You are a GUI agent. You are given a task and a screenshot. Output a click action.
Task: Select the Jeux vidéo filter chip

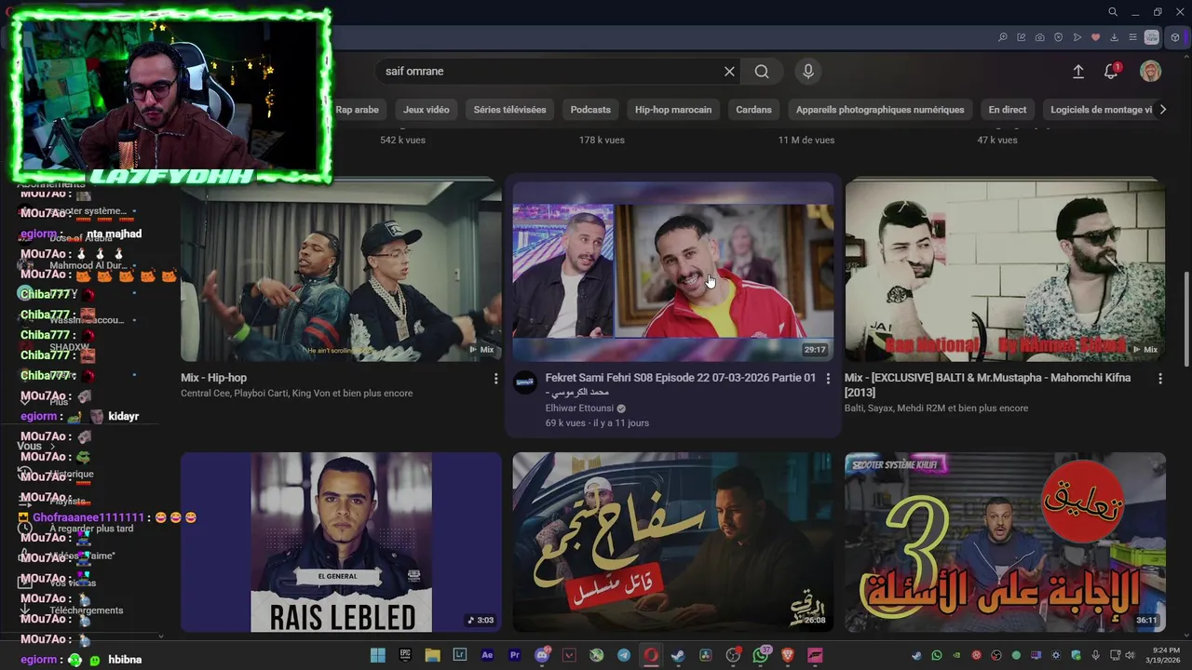point(427,110)
